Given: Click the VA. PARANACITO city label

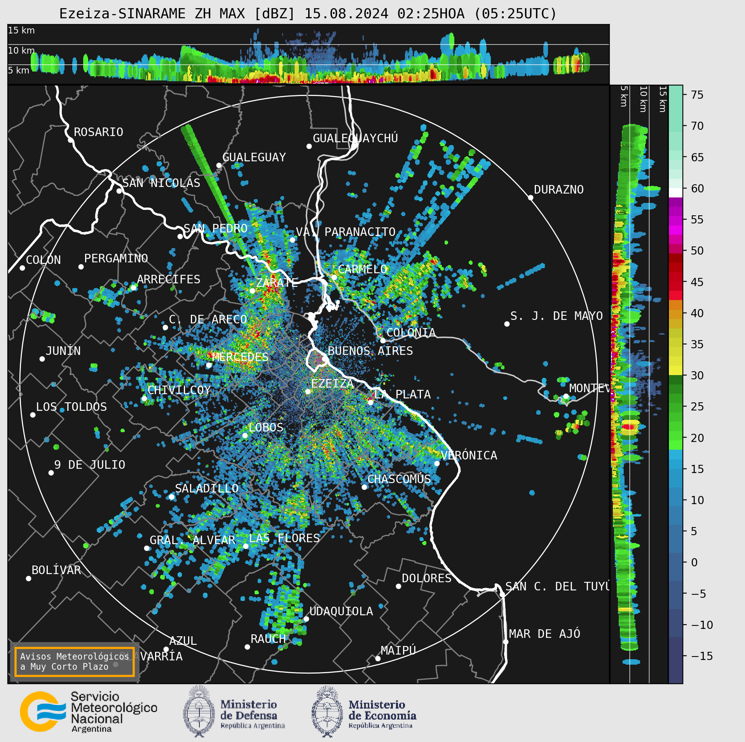Looking at the screenshot, I should (345, 232).
